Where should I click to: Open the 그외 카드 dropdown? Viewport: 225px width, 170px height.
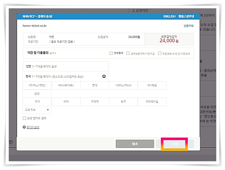[x=37, y=110]
